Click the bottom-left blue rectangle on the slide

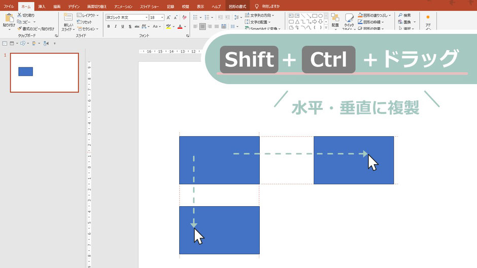[x=219, y=230]
